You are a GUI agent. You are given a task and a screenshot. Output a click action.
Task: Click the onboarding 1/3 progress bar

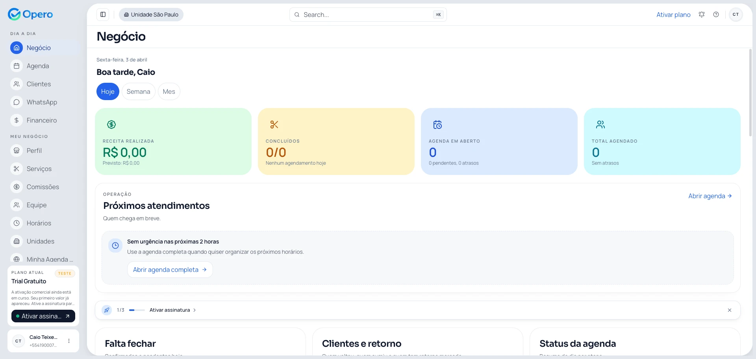click(136, 310)
